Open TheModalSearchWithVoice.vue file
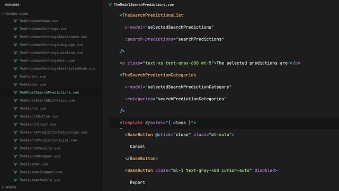 47,100
